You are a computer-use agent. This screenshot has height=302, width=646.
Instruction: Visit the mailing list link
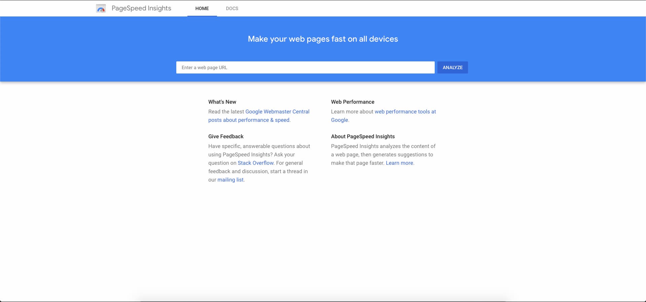tap(230, 180)
